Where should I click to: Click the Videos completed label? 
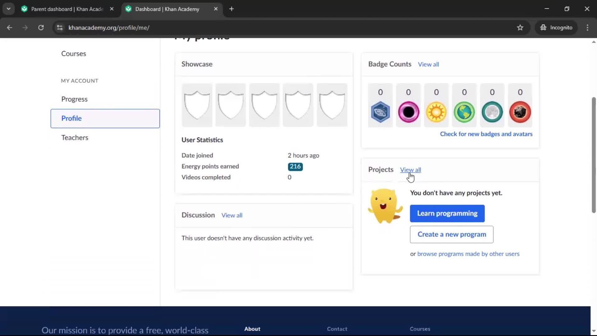pos(206,177)
